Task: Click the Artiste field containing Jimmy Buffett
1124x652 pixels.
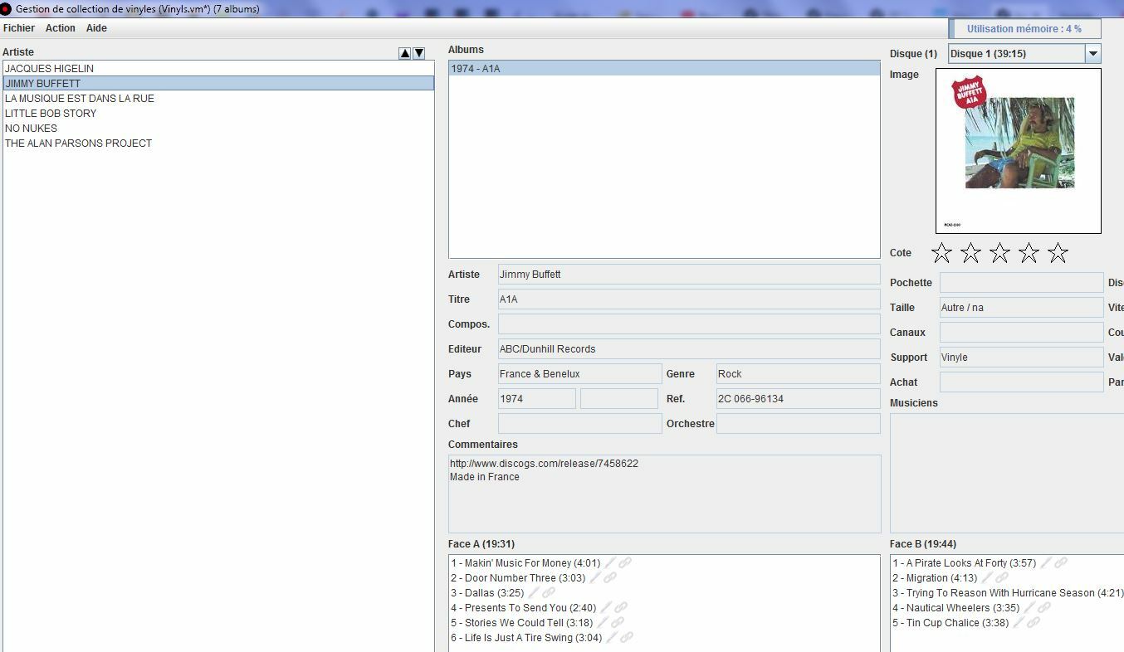Action: coord(689,275)
